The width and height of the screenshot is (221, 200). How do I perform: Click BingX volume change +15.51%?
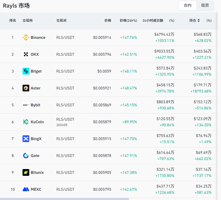[167, 142]
